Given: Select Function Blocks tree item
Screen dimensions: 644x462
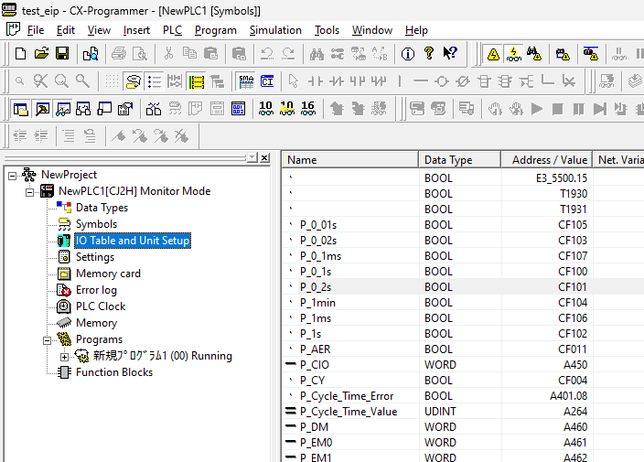Looking at the screenshot, I should tap(114, 372).
